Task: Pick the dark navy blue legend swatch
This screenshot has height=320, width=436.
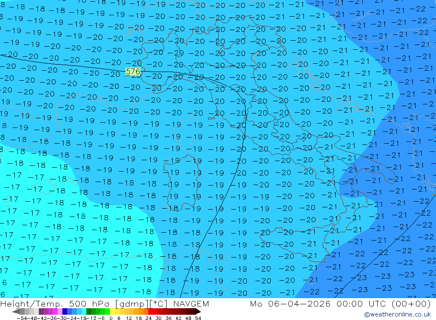Action: (65, 311)
